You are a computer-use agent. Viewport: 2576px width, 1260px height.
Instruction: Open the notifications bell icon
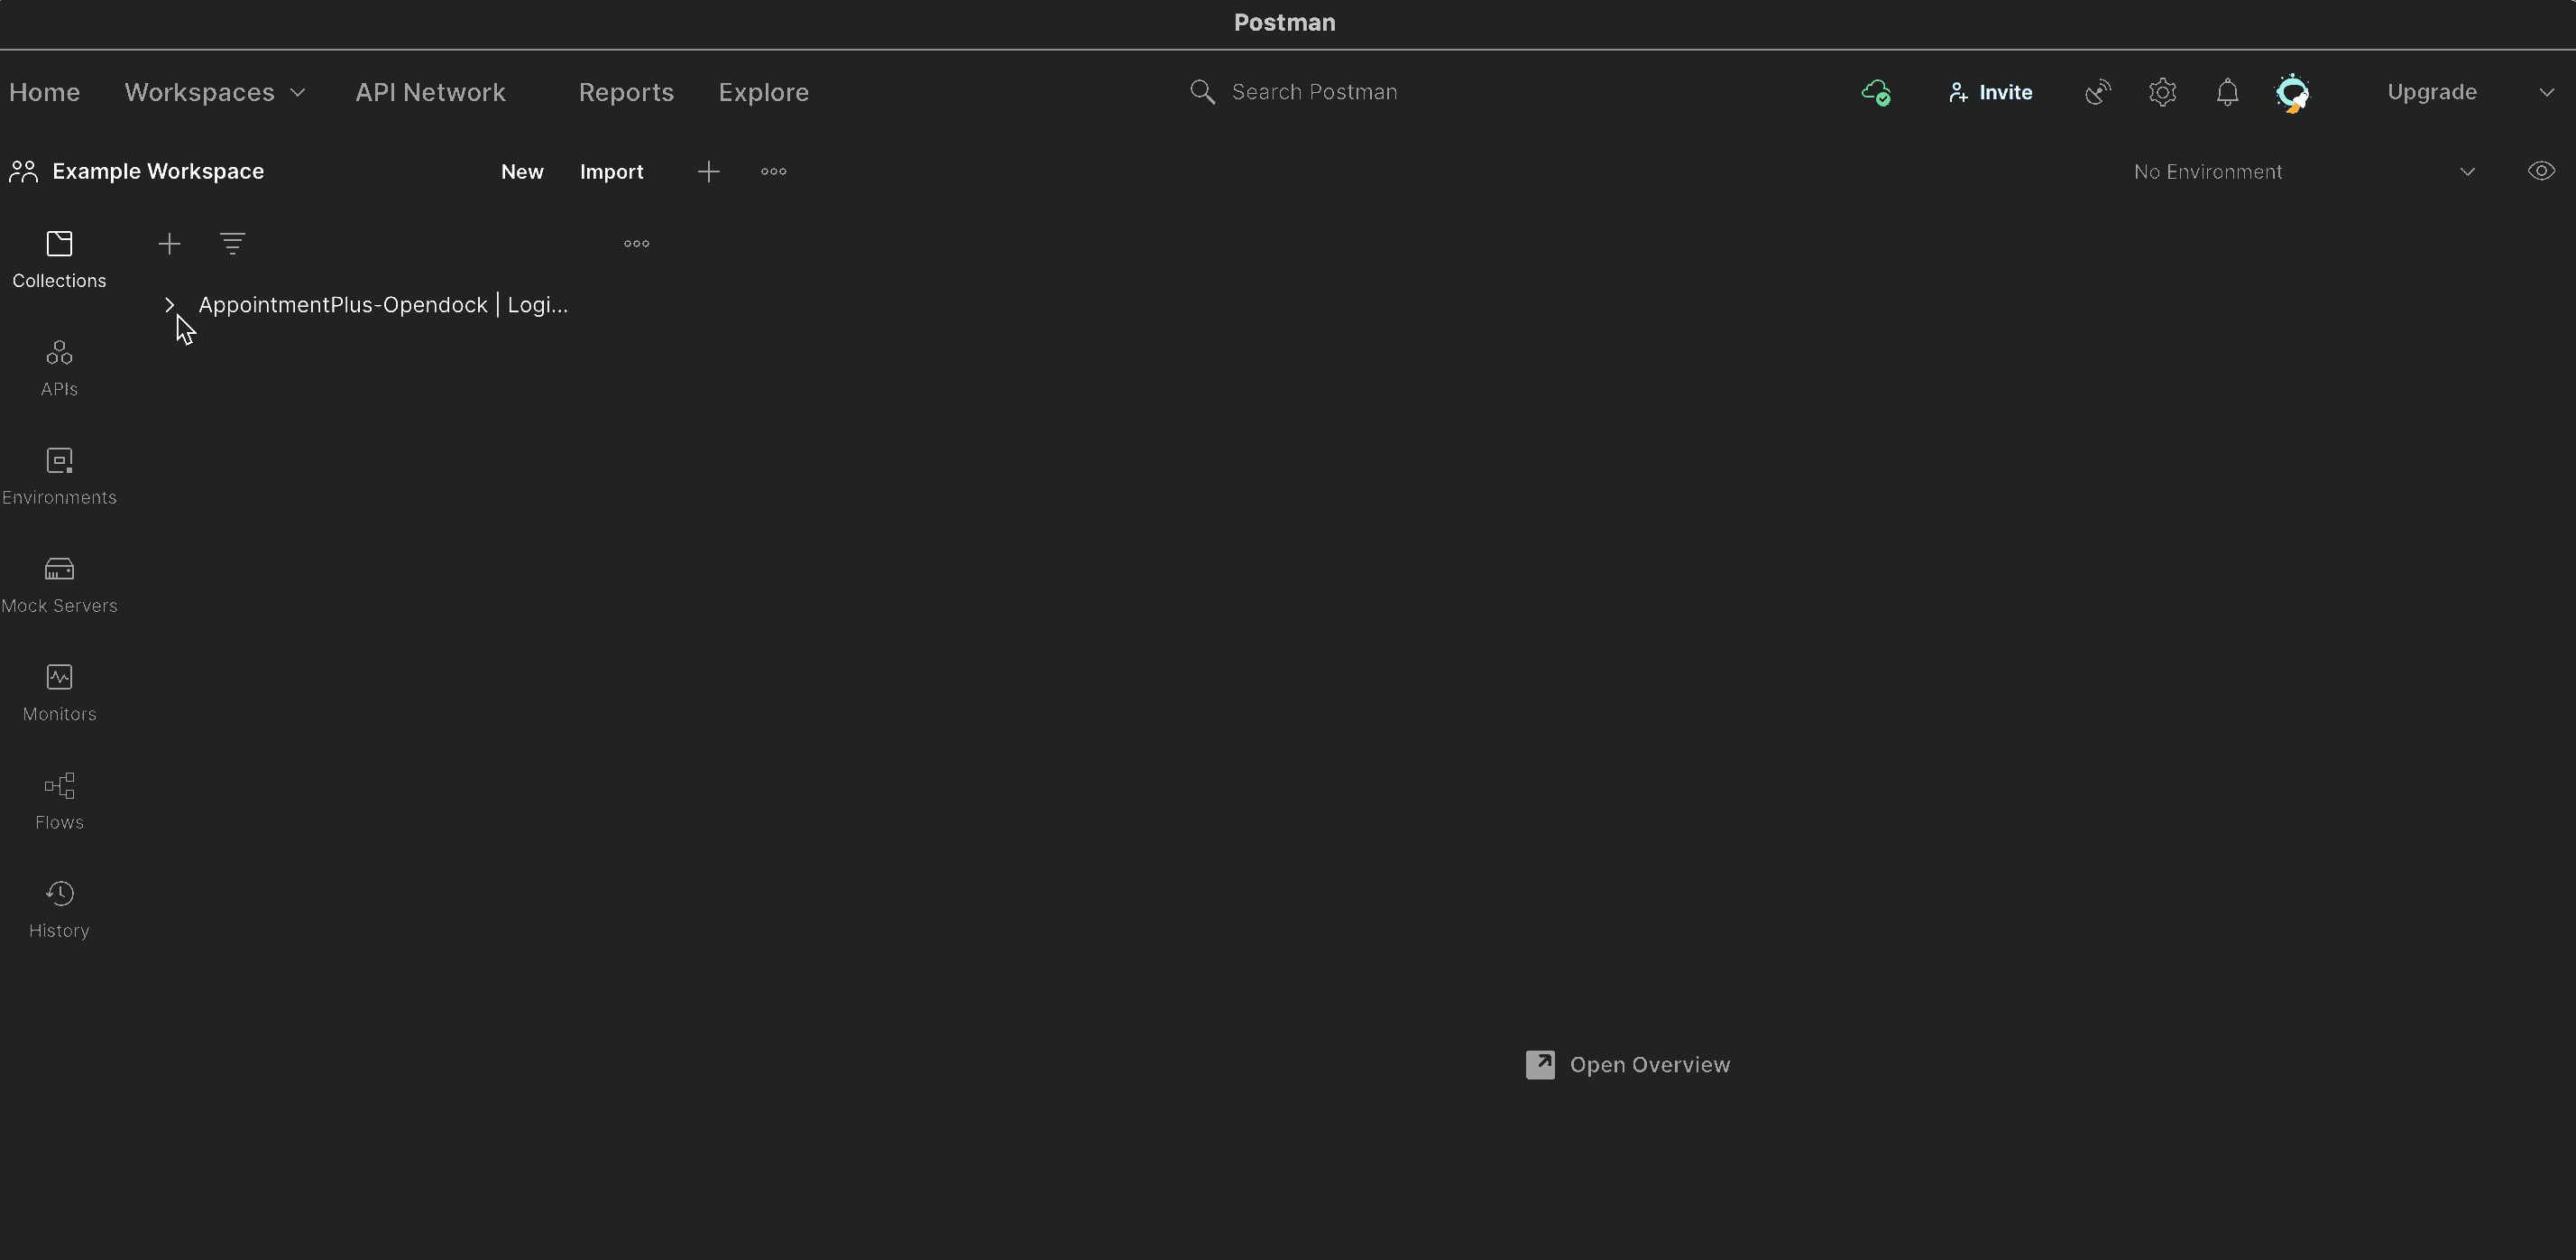[2227, 92]
